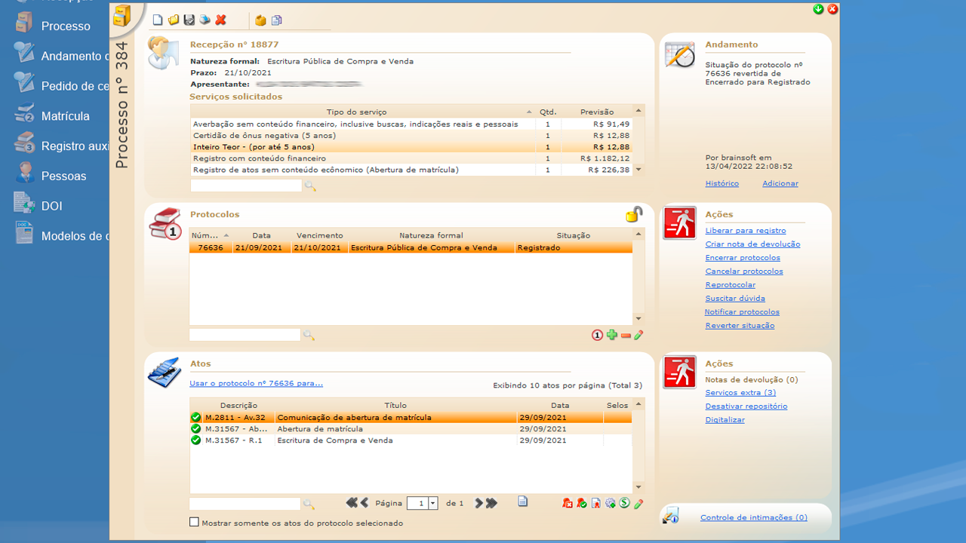The image size is (966, 543).
Task: Search protocols with the magnifier icon below Protocolos list
Action: [309, 335]
